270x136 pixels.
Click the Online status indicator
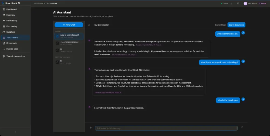224,4
